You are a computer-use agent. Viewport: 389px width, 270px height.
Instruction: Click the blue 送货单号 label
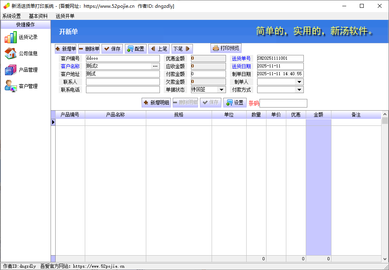coord(242,58)
